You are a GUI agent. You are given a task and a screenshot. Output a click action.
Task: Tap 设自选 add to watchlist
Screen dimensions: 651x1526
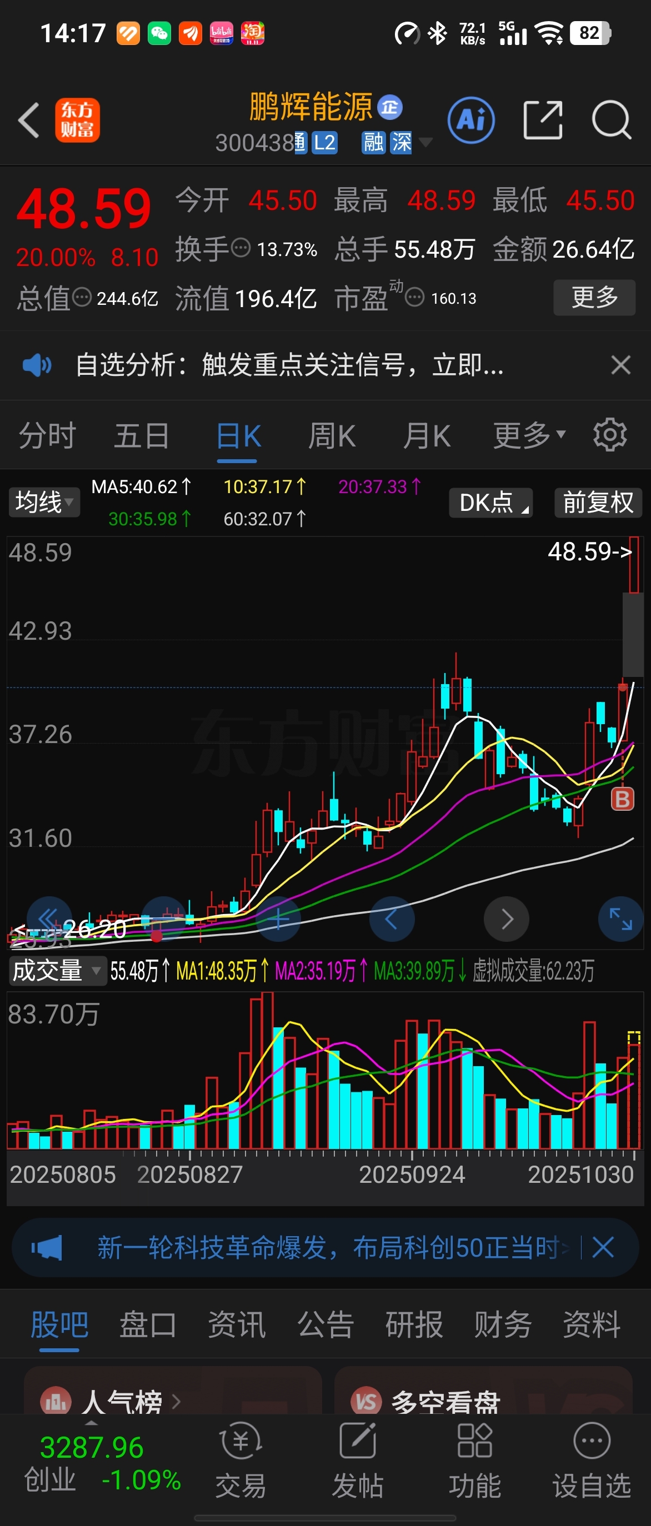click(592, 1460)
